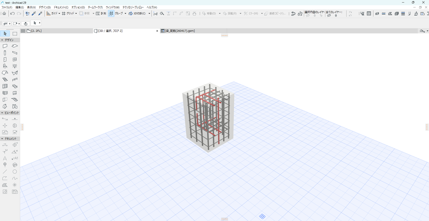
Task: Select the Roof tool
Action: tap(5, 73)
